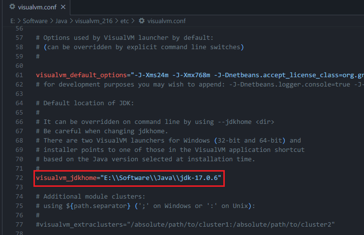Click line number 61 in gutter
Screen dimensions: 364x235
pyautogui.click(x=19, y=75)
